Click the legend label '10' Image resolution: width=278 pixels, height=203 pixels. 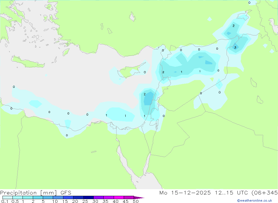tap(55, 201)
